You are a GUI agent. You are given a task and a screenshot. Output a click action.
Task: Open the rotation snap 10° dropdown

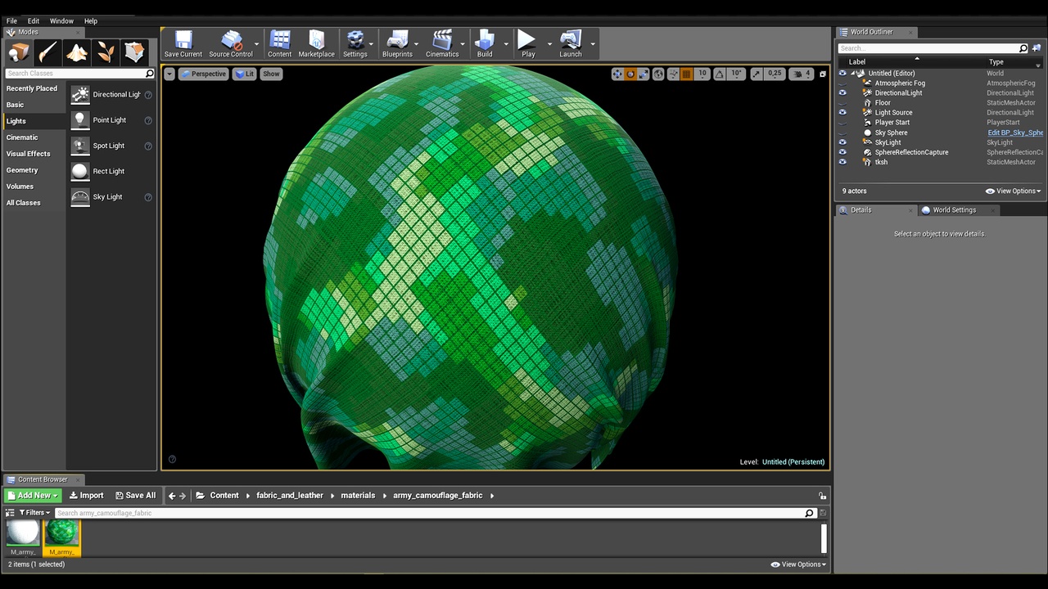(736, 74)
